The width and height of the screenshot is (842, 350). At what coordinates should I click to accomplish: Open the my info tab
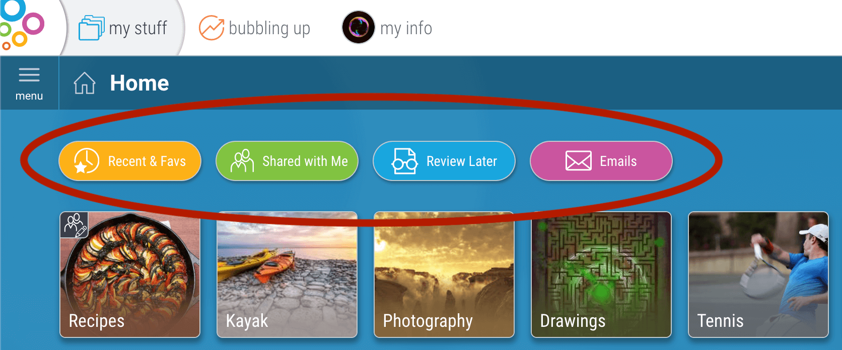[387, 28]
